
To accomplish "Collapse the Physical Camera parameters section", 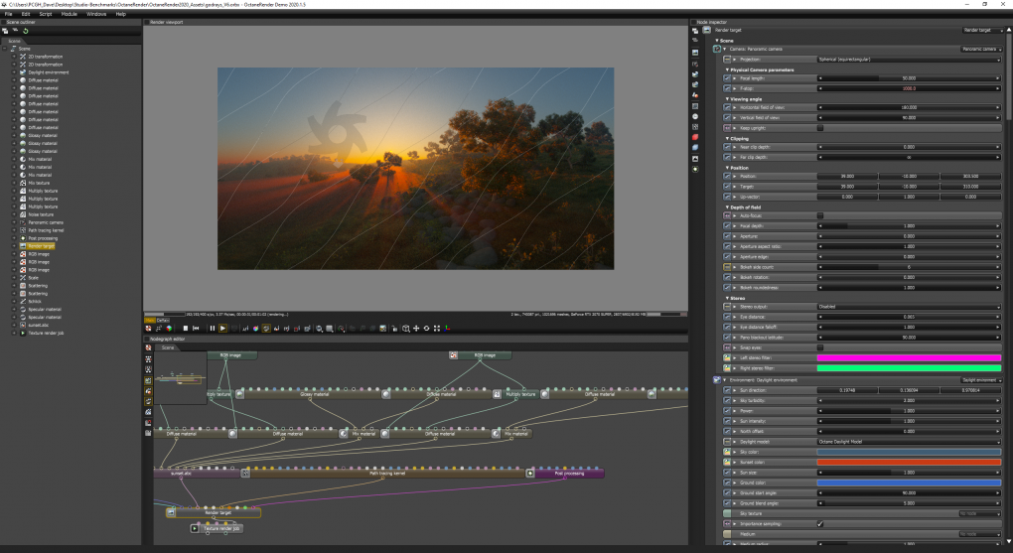I will point(727,69).
